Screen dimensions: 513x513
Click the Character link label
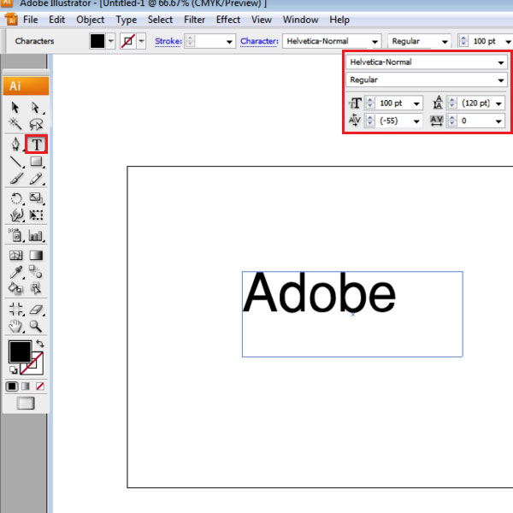259,41
